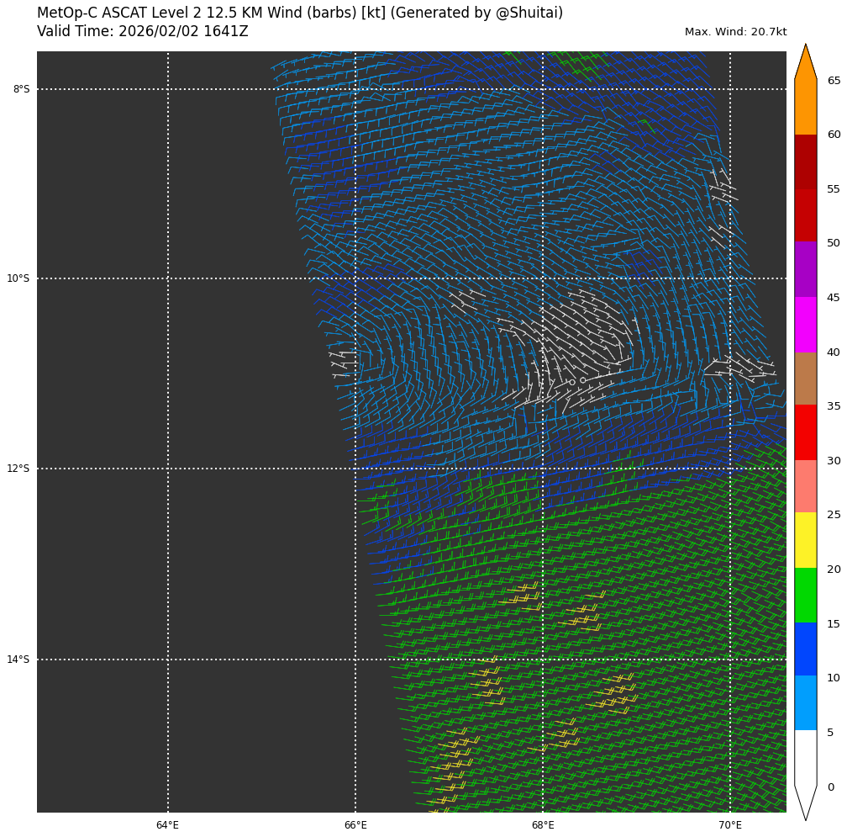Click the magenta 40–45 kt colorbar band
This screenshot has width=847, height=837.
[x=805, y=325]
